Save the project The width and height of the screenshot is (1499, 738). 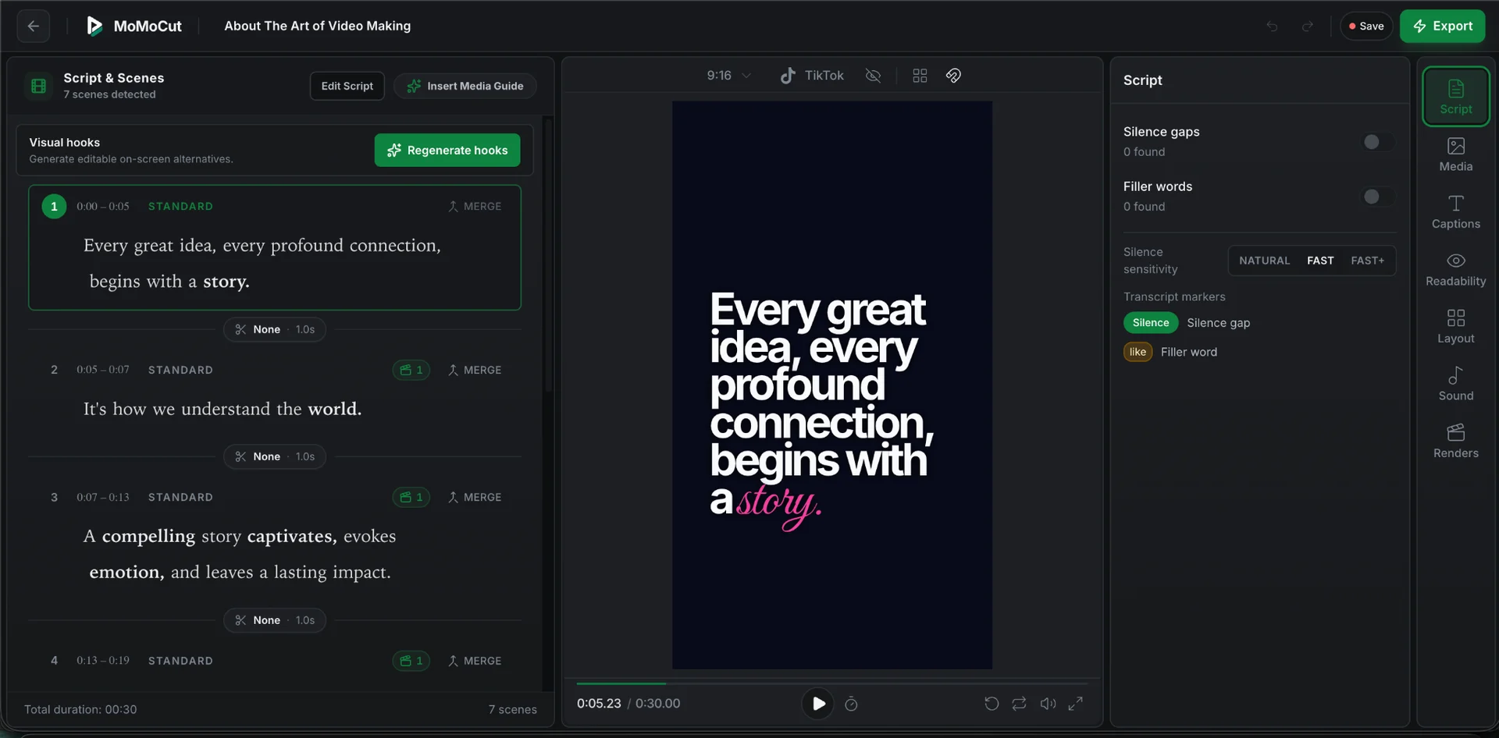pyautogui.click(x=1366, y=26)
